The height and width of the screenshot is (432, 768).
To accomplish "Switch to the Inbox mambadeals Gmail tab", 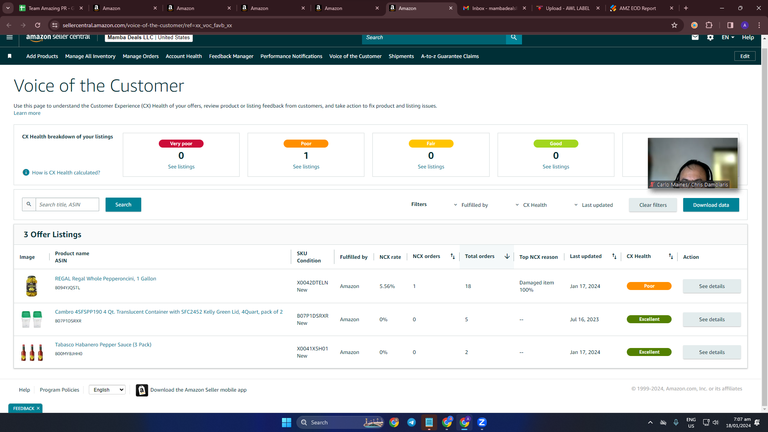I will pyautogui.click(x=494, y=8).
